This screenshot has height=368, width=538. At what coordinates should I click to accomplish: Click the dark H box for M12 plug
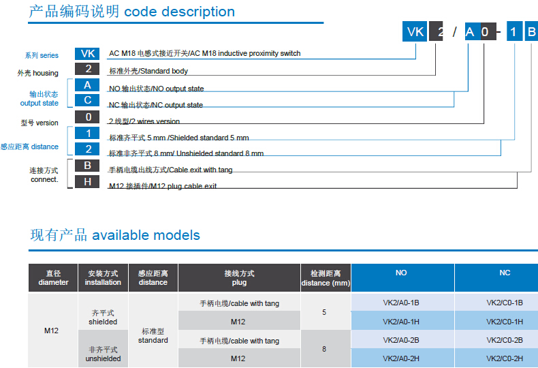(87, 182)
